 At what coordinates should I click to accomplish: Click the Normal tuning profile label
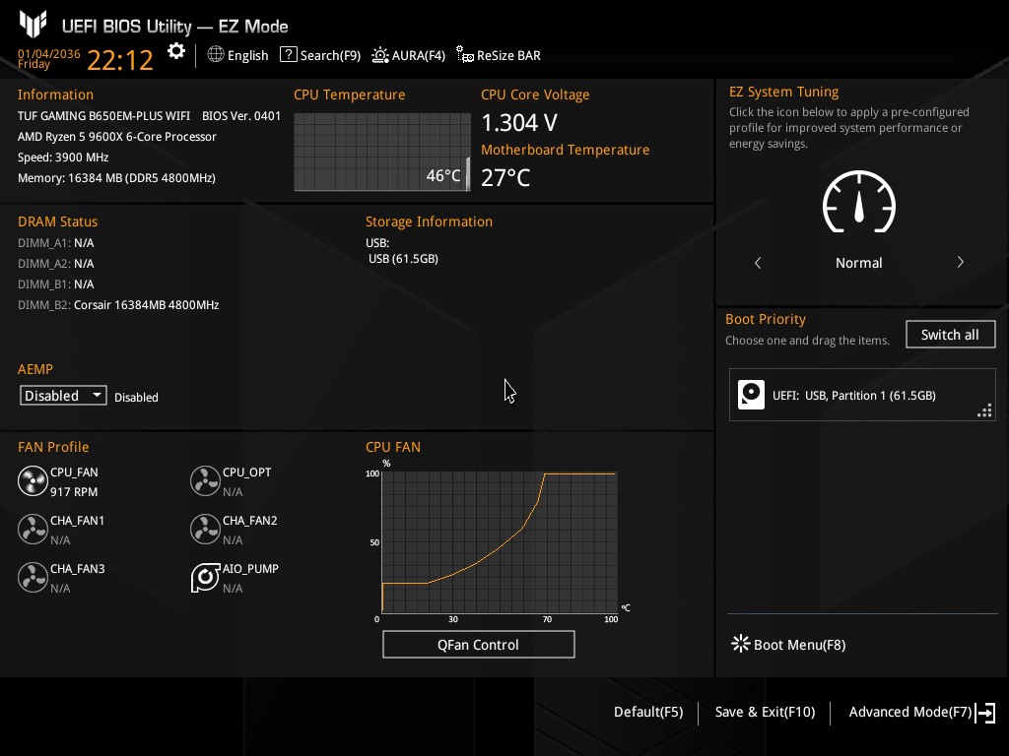tap(858, 262)
